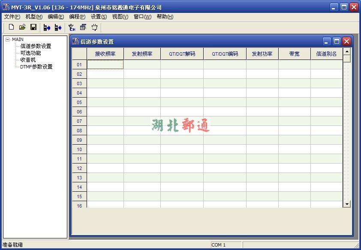
Task: Click the 发射功率 cell in row 04
Action: [262, 93]
